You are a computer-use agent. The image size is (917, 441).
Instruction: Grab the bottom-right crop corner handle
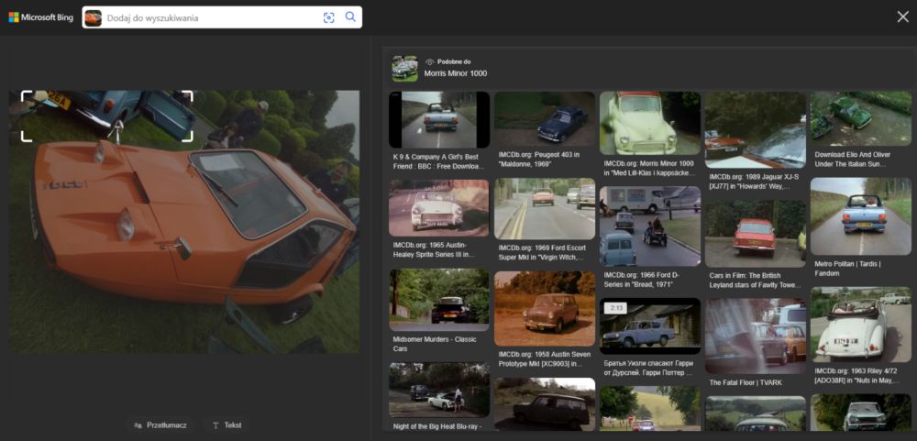(190, 139)
